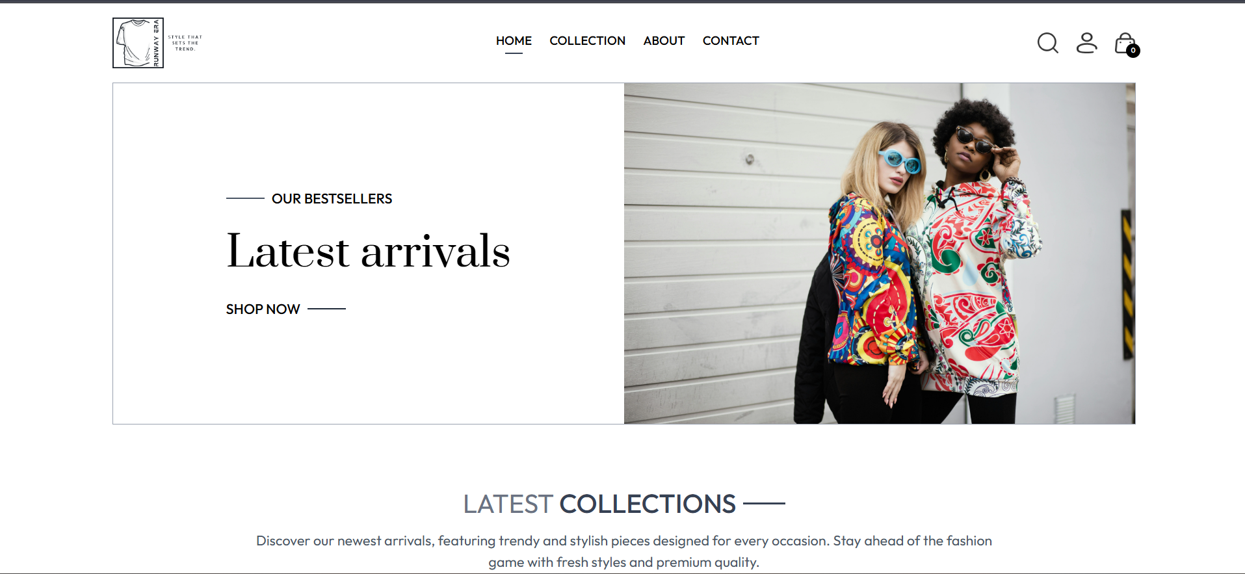Click the collections description paragraph
The image size is (1245, 574).
click(624, 551)
